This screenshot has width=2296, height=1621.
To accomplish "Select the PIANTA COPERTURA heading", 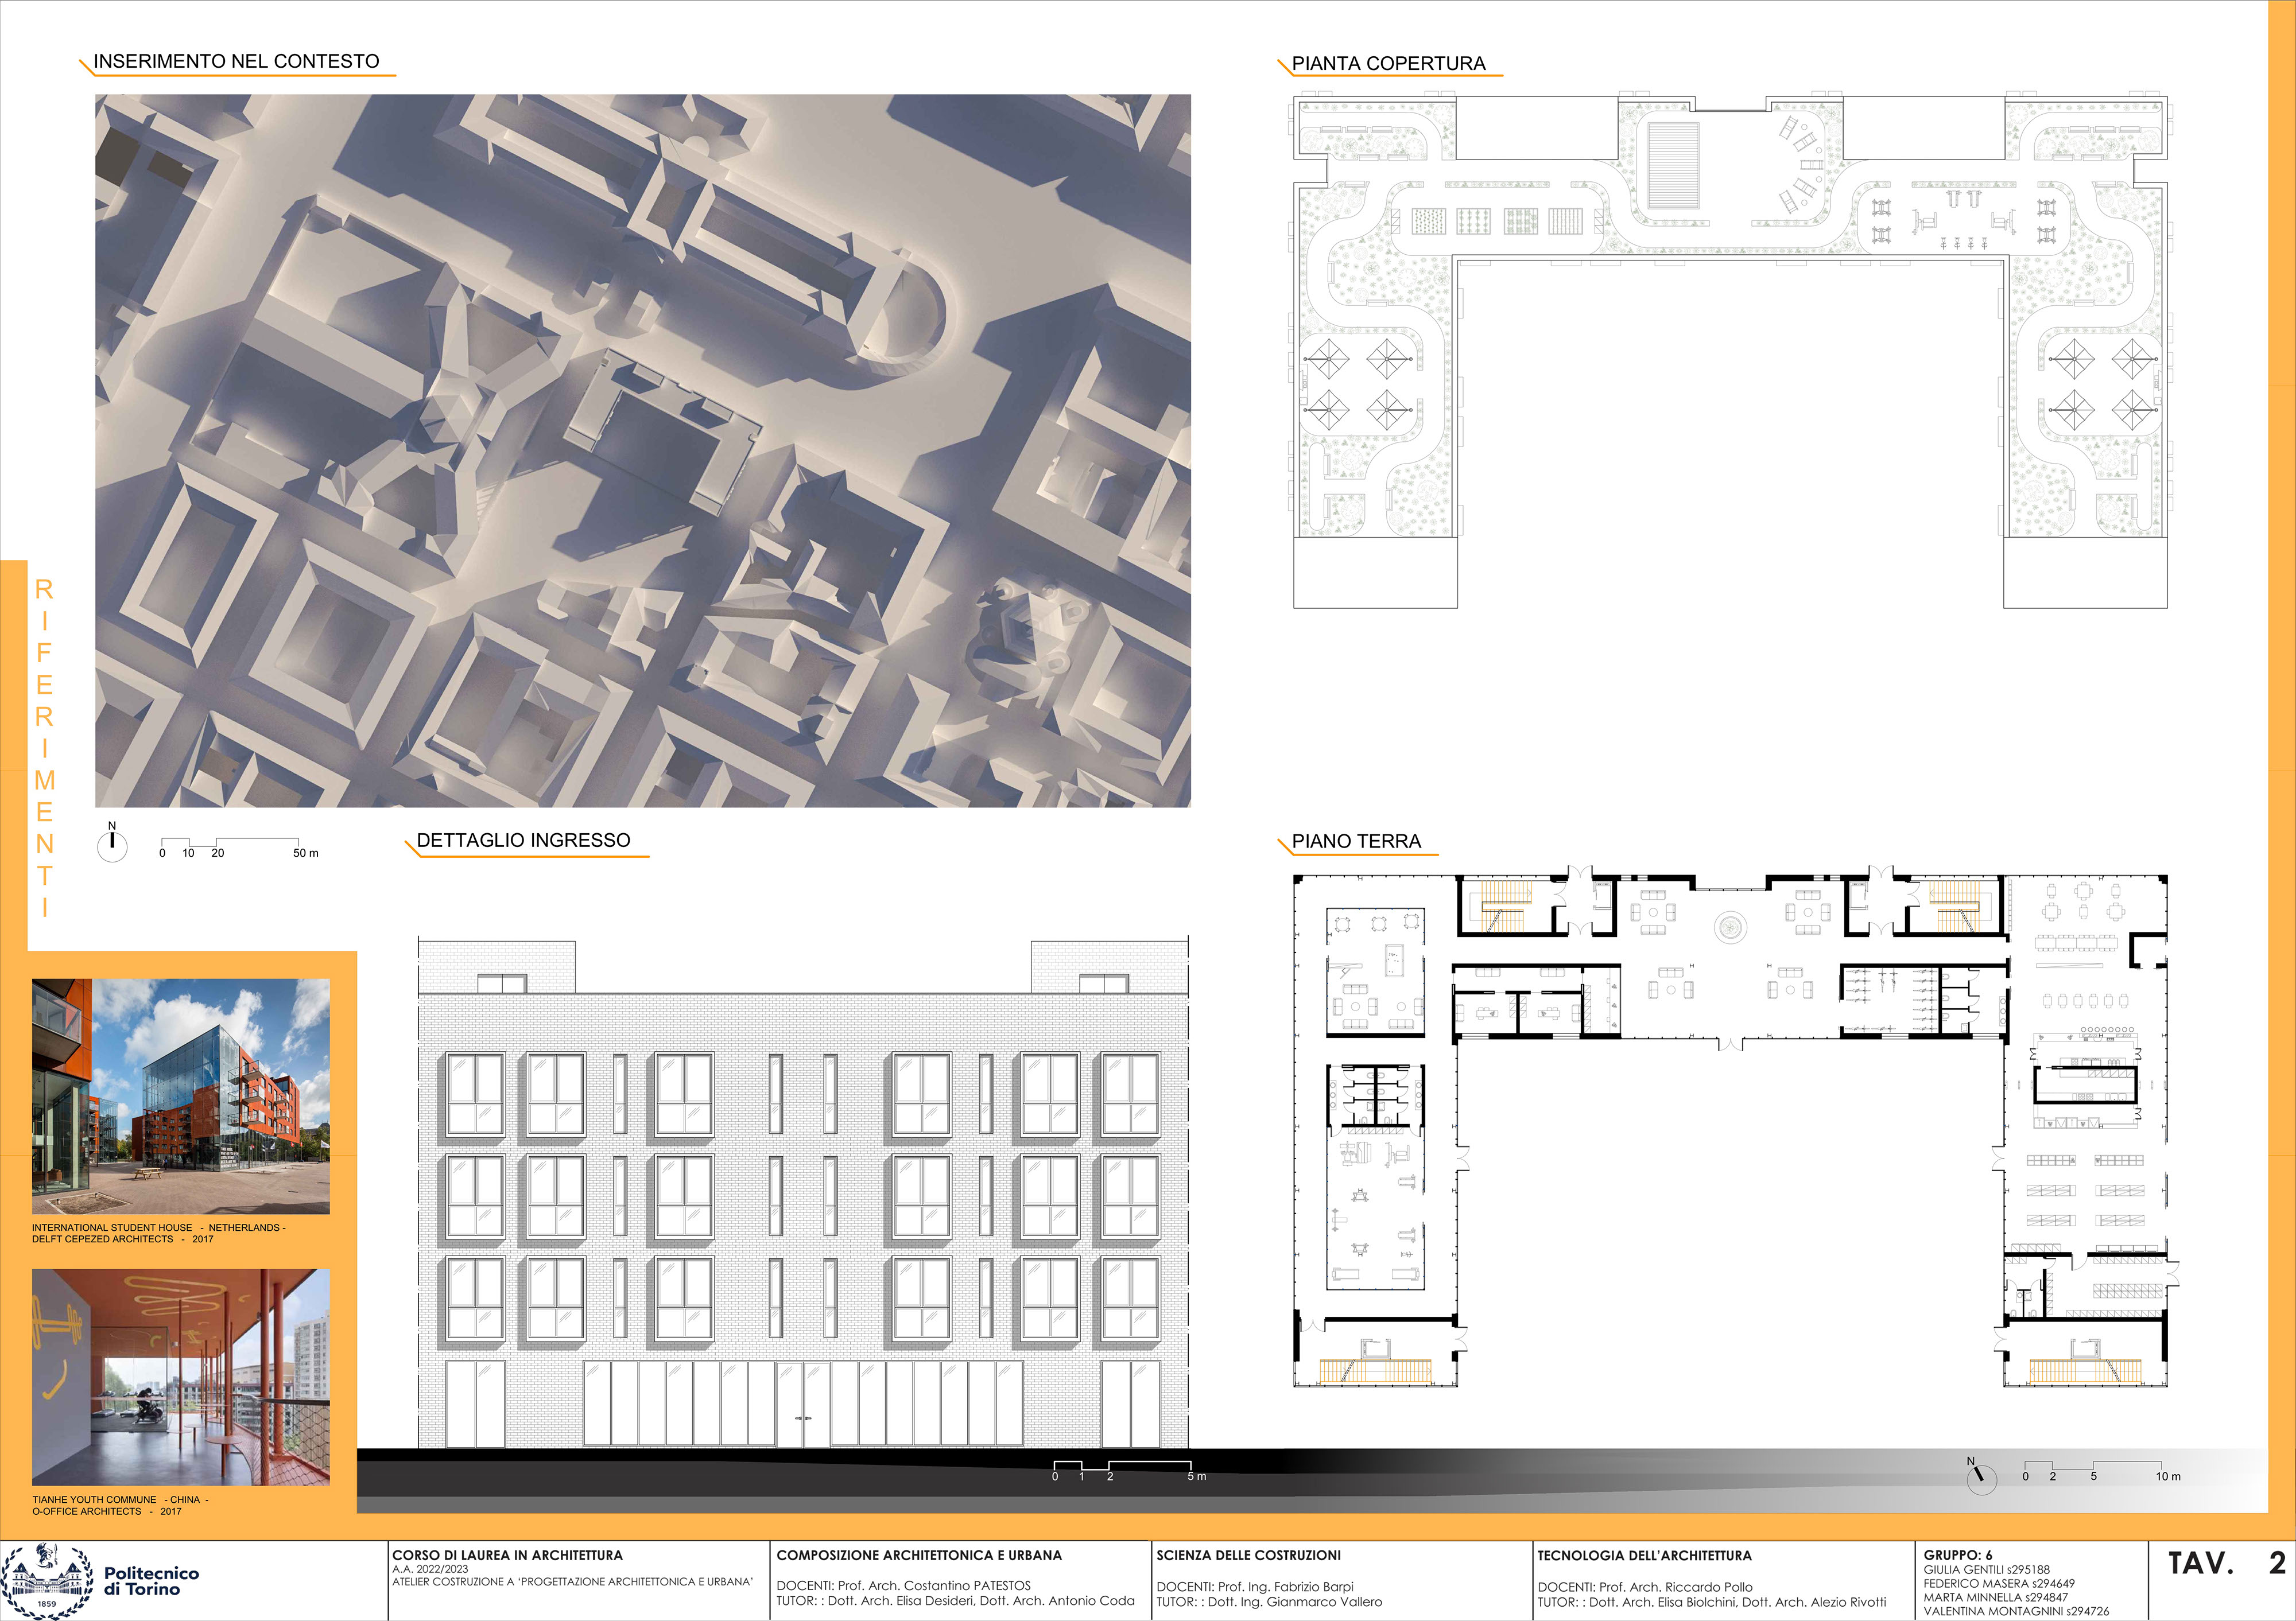I will 1388,63.
